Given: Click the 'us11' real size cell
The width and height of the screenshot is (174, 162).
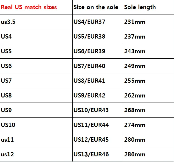Looking at the screenshot, I should tap(7, 140).
